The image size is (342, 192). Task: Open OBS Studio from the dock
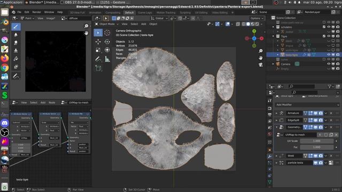pyautogui.click(x=5, y=132)
